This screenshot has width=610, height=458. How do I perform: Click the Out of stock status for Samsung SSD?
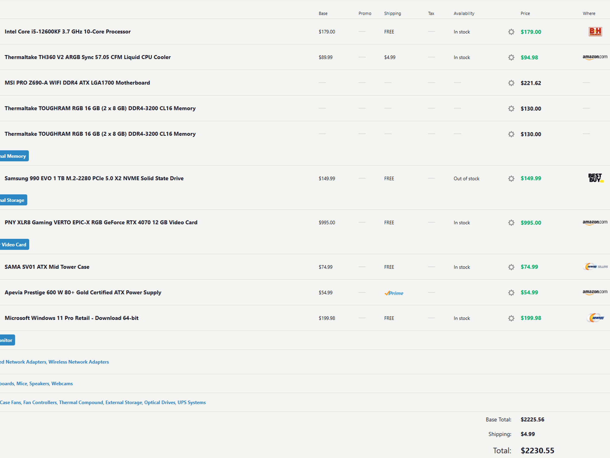pyautogui.click(x=466, y=179)
